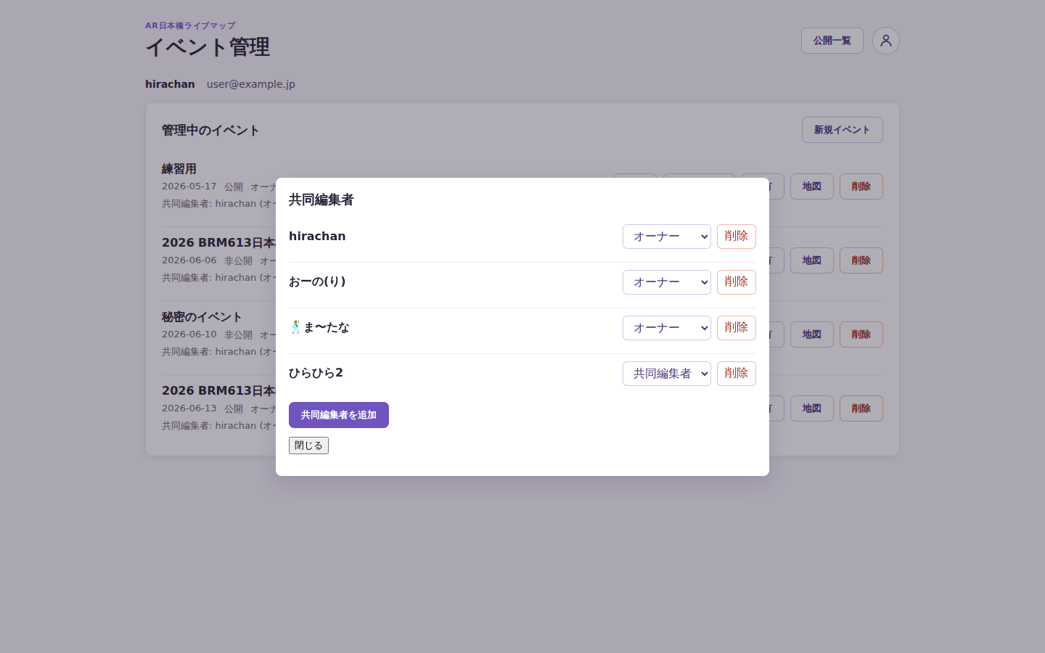Delete hirachan from co-editors

[736, 237]
